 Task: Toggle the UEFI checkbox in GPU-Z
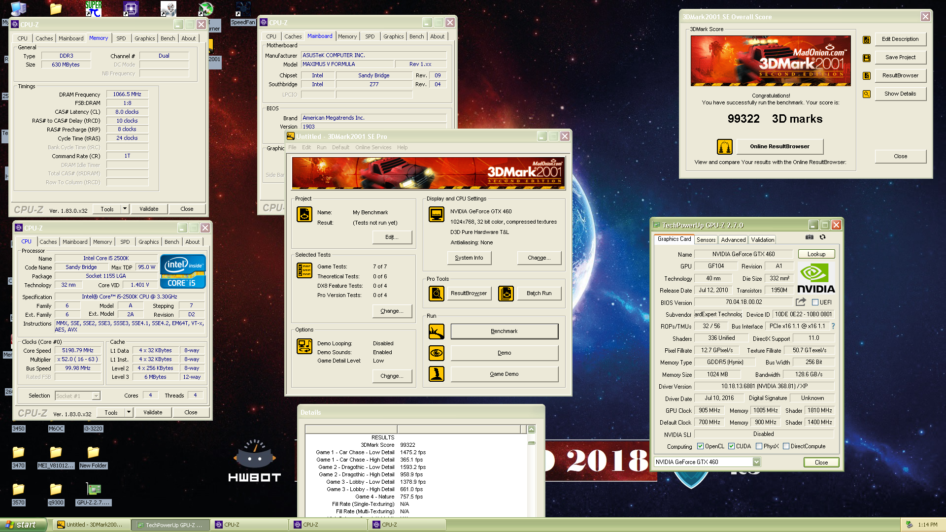pyautogui.click(x=815, y=302)
